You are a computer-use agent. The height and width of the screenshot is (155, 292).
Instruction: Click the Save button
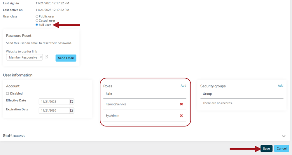[x=266, y=149]
